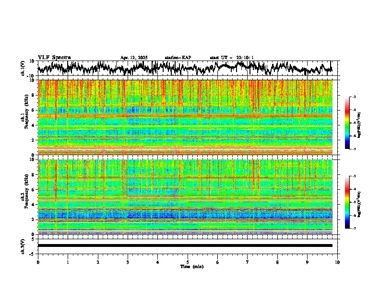This screenshot has width=380, height=294.
Task: Click the "4" kHz tick on ch.2 frequency axis
Action: pyautogui.click(x=34, y=205)
